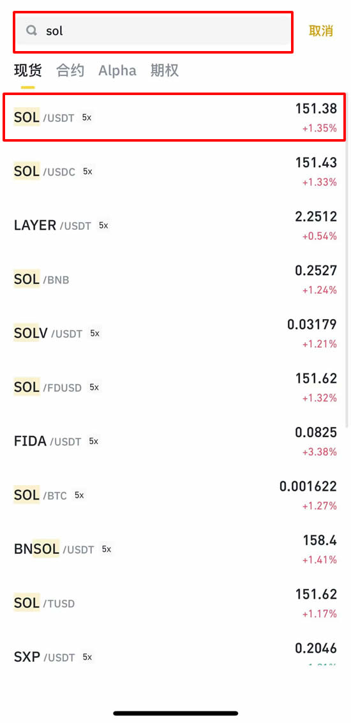
Task: Tap the 取消 cancel button
Action: point(321,31)
